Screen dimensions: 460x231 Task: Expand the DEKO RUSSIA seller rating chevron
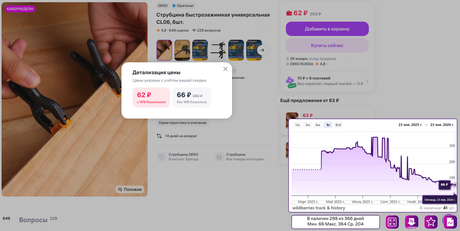(327, 64)
